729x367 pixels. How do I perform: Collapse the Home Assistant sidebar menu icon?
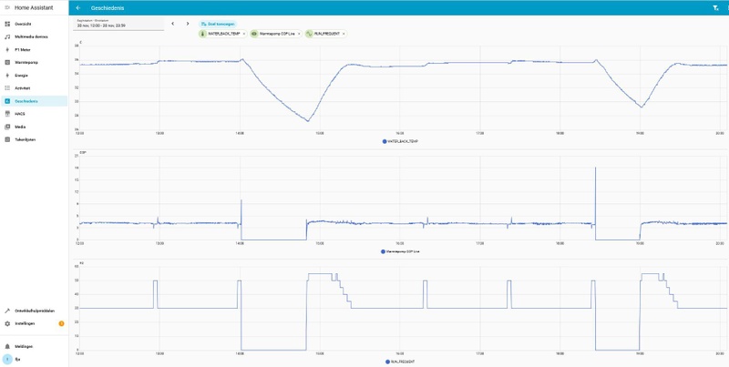pyautogui.click(x=7, y=8)
